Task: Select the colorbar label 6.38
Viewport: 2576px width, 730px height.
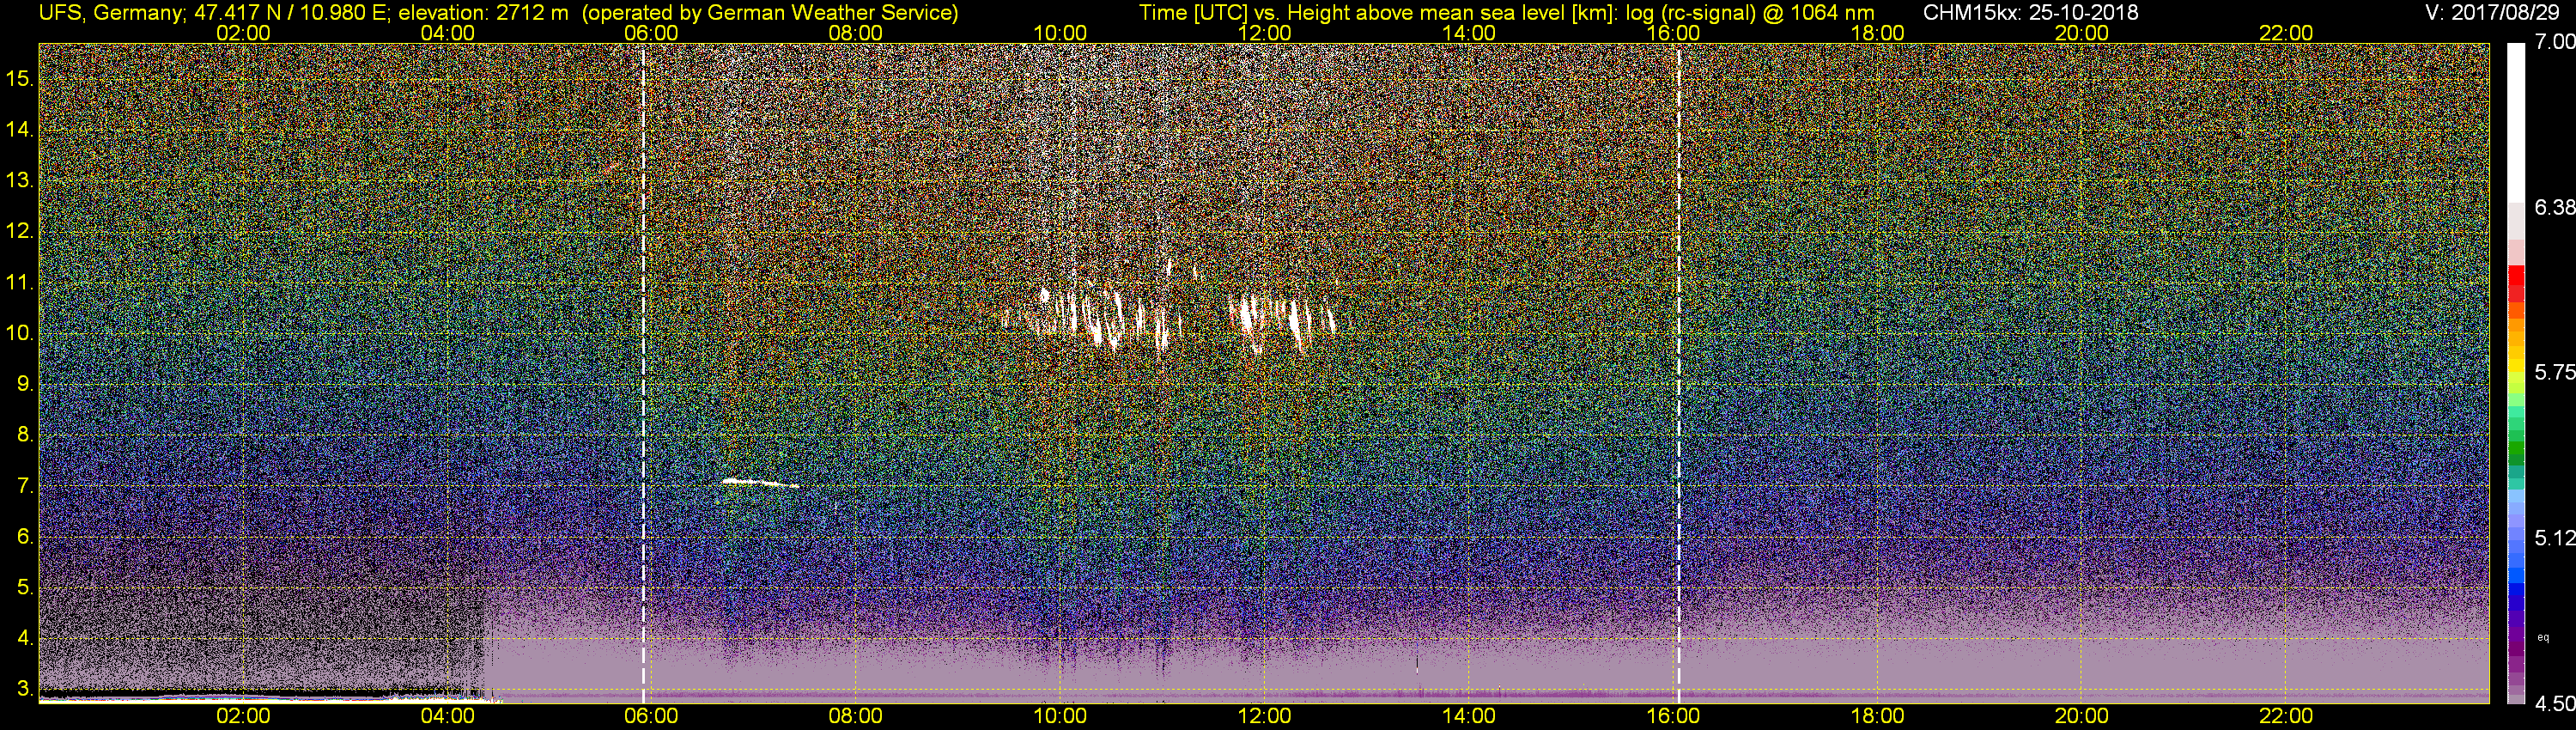Action: (x=2555, y=207)
